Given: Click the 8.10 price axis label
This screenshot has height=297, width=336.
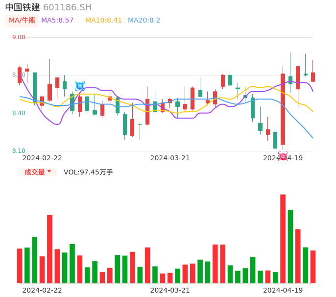Looking at the screenshot, I should 19,151.
